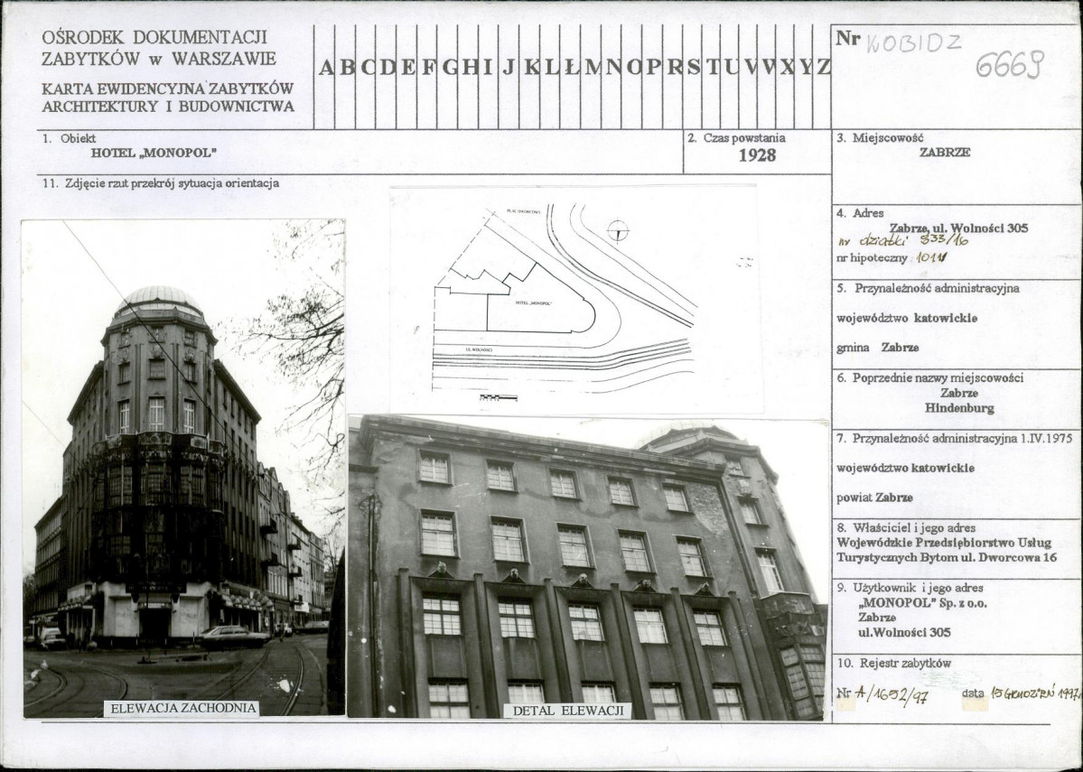Click the handwritten number 6669
The image size is (1083, 772).
point(1010,65)
